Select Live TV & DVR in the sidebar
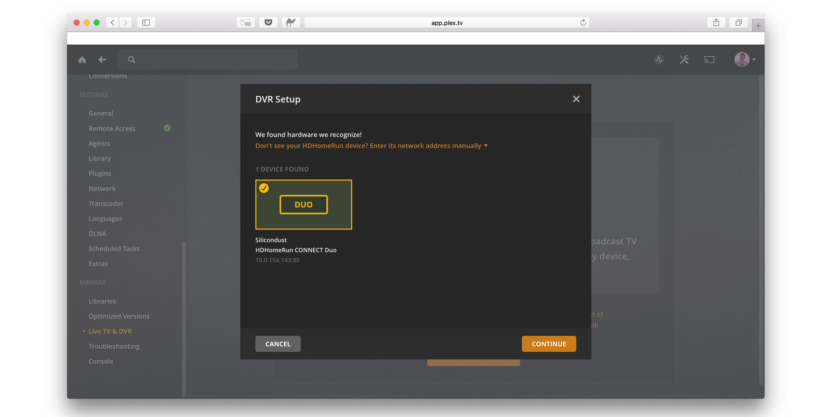835x417 pixels. coord(110,331)
